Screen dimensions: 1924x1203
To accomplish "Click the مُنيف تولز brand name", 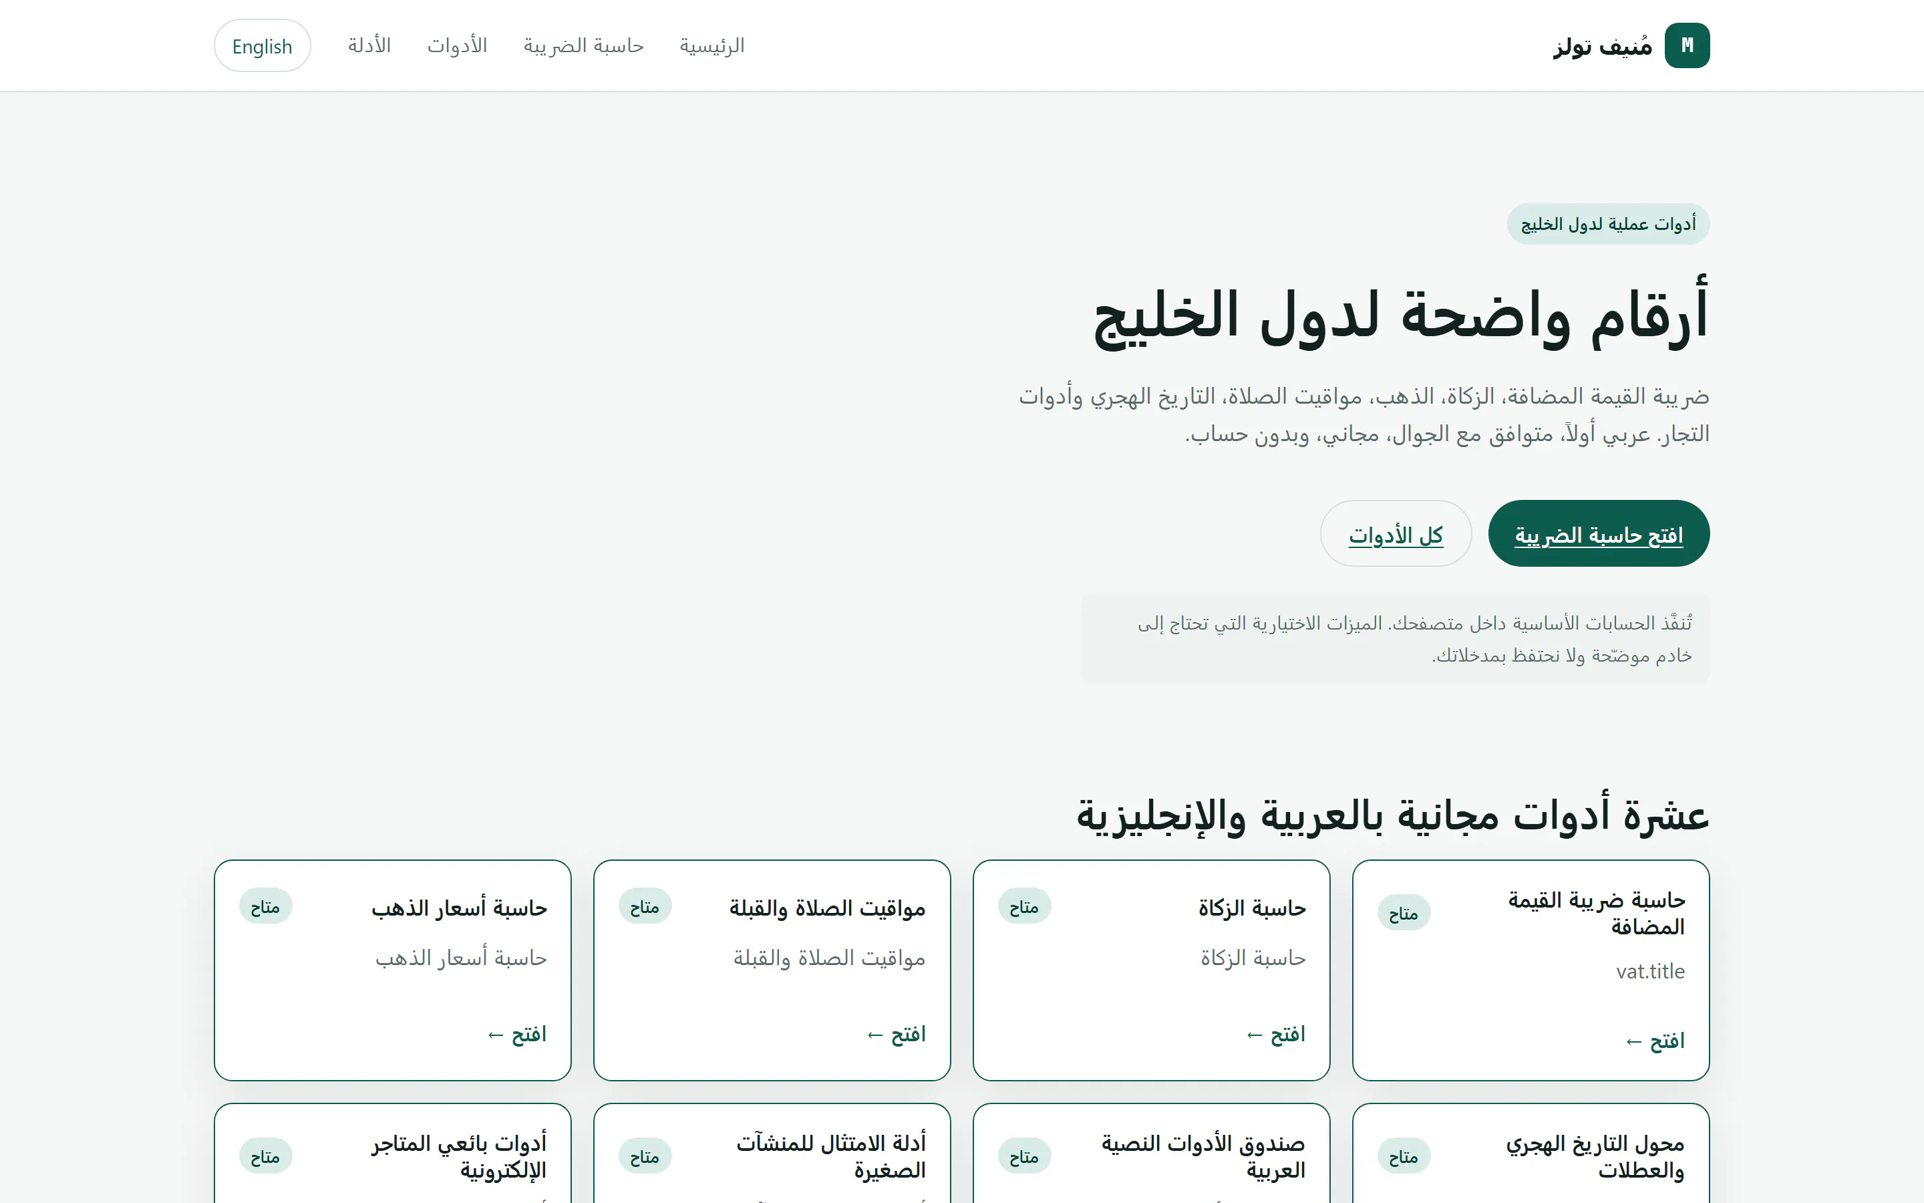I will (x=1602, y=46).
